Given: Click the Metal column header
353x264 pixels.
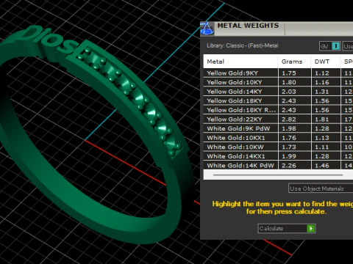Looking at the screenshot, I should coord(240,62).
